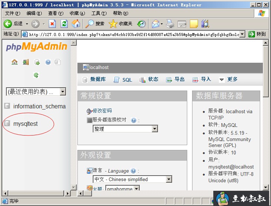Image resolution: width=271 pixels, height=206 pixels.
Task: Open the Forward button history dropdown arrow
Action: (44, 24)
